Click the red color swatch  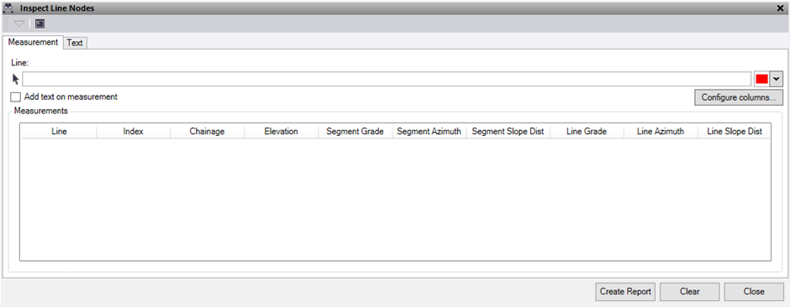point(761,80)
